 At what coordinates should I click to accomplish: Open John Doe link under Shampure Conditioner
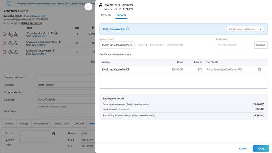click(41, 45)
